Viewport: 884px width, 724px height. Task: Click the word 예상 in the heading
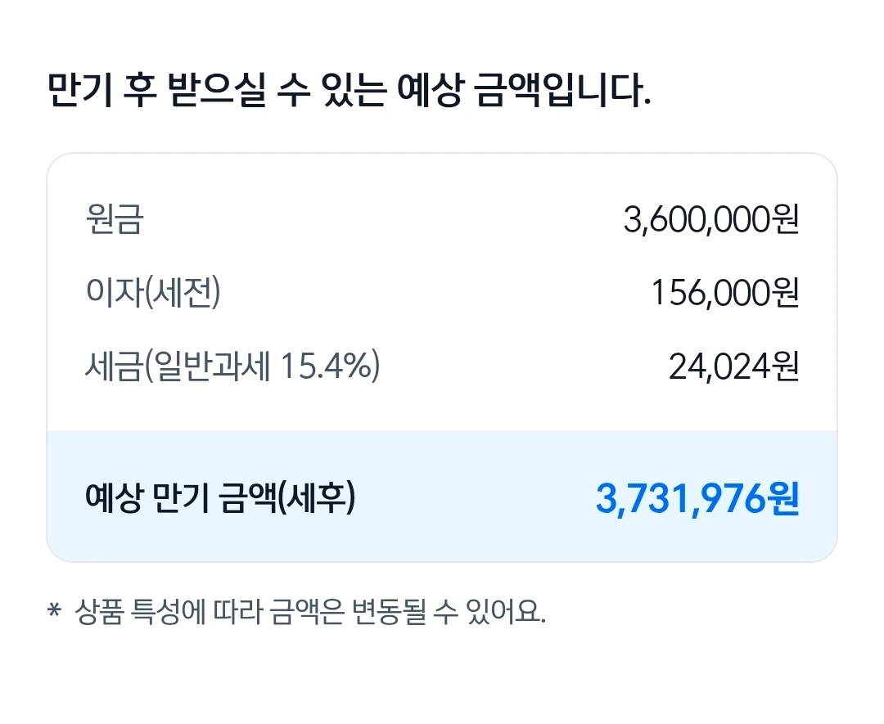click(x=431, y=90)
